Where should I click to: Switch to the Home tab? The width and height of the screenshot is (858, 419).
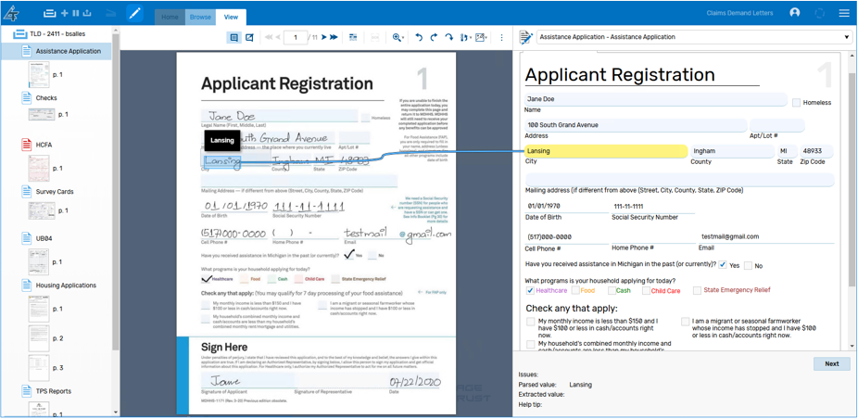click(170, 17)
